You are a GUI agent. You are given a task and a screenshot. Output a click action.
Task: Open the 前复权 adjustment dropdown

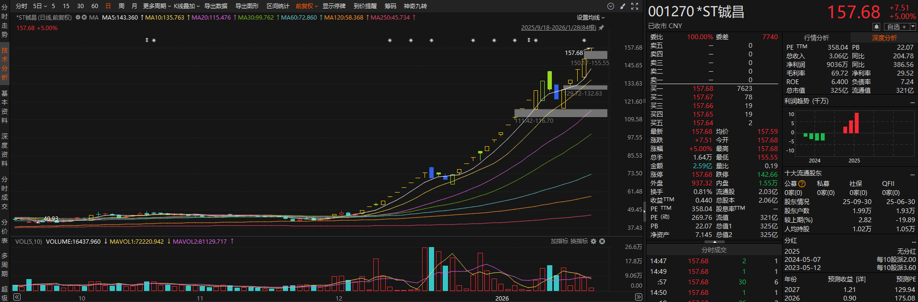pos(306,6)
